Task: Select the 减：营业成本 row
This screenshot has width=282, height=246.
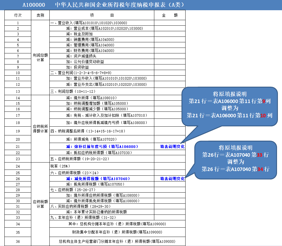Action: tap(102, 28)
